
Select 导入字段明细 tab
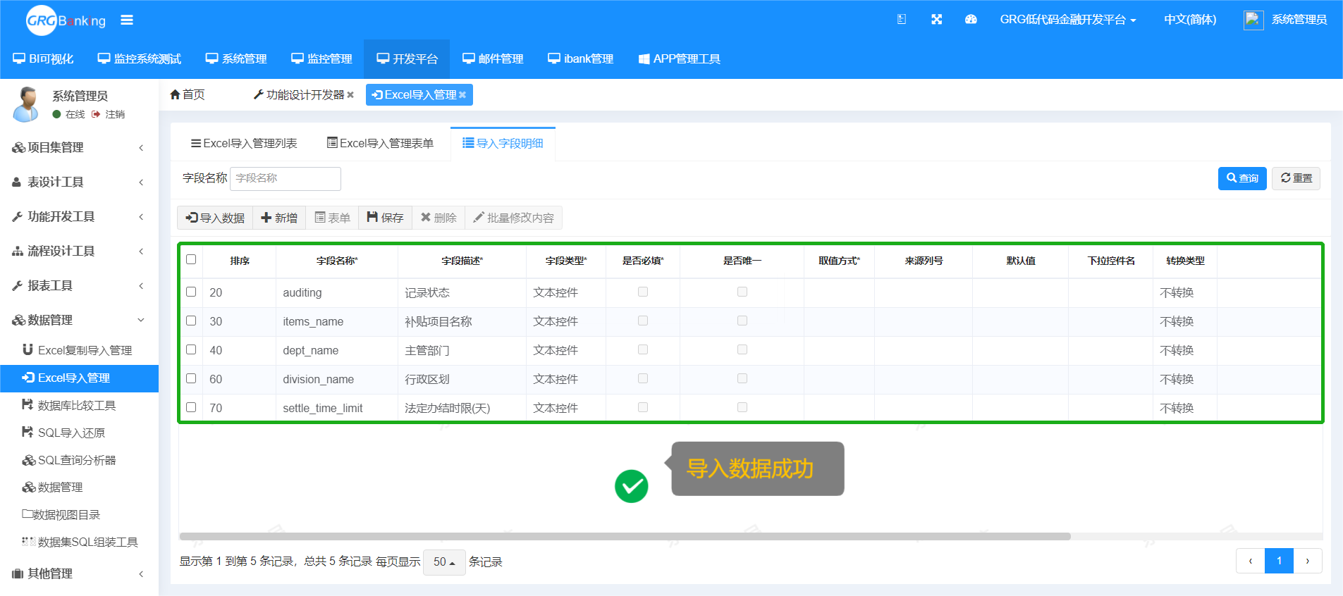pyautogui.click(x=503, y=143)
